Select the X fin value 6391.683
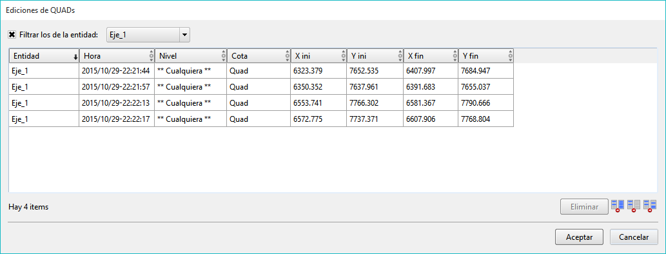Screen dimensions: 666x254 coord(431,87)
